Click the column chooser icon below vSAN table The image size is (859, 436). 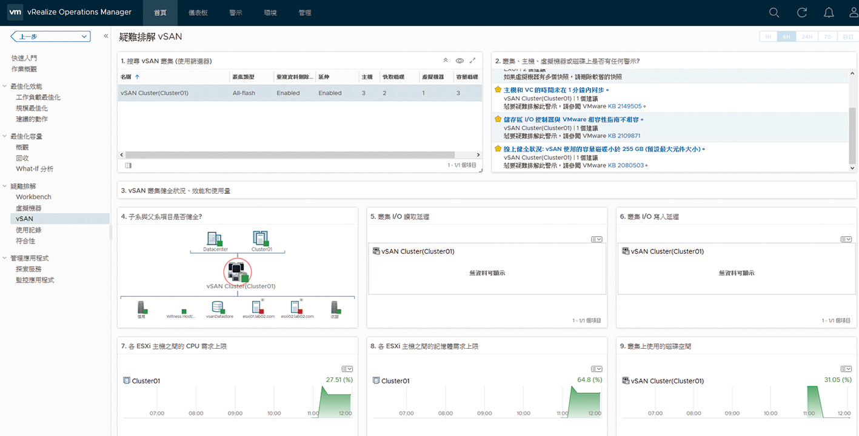pos(129,165)
